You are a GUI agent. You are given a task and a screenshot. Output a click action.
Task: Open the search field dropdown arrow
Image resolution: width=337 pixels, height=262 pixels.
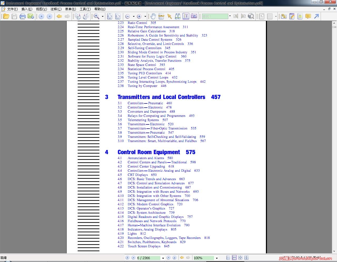click(x=230, y=16)
